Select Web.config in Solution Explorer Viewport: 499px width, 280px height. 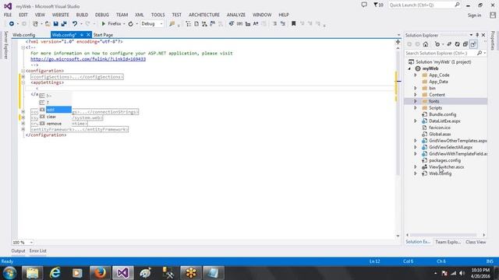click(440, 173)
